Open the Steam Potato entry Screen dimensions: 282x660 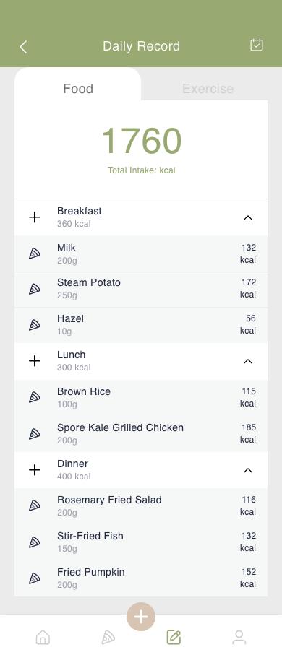point(141,290)
